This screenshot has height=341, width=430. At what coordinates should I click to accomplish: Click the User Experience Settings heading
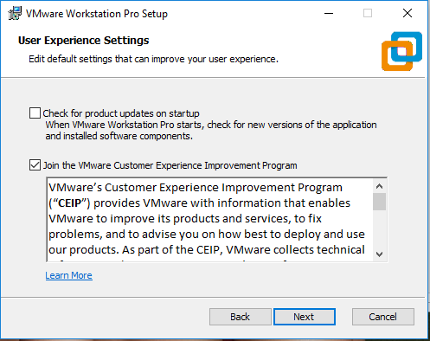pyautogui.click(x=84, y=41)
